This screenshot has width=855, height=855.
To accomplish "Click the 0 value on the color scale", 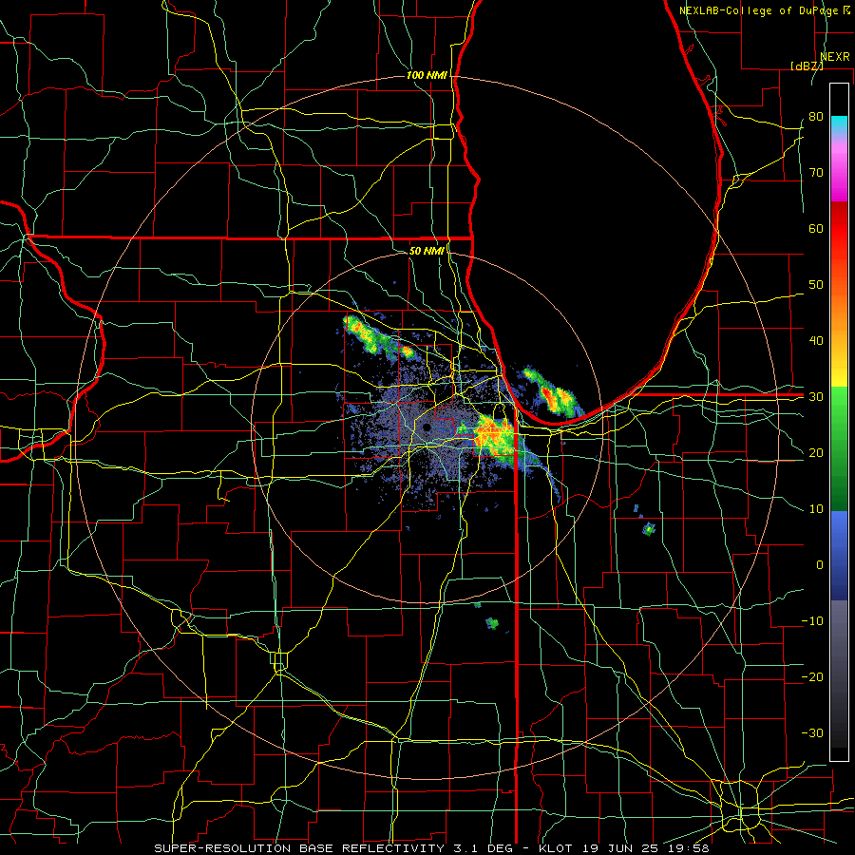I will pyautogui.click(x=820, y=565).
